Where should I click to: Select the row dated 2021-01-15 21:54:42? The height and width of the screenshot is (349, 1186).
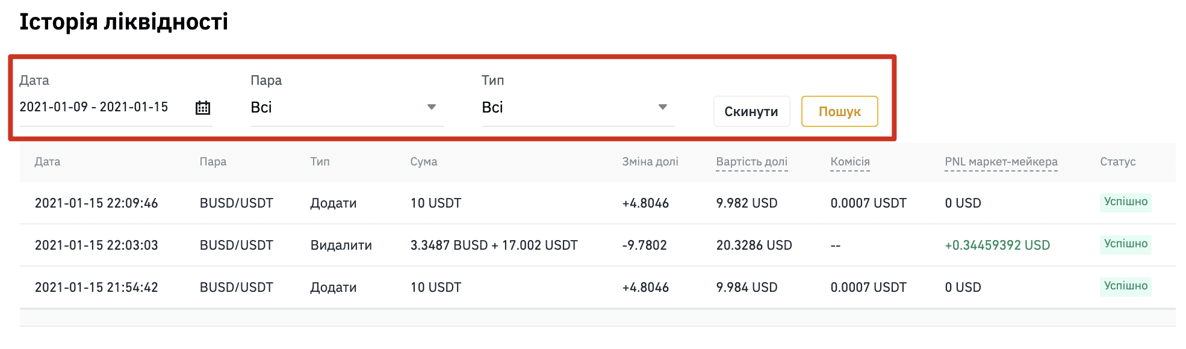point(597,288)
